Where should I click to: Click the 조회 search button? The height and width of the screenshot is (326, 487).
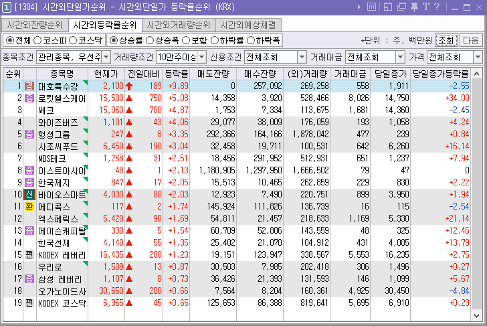point(446,40)
